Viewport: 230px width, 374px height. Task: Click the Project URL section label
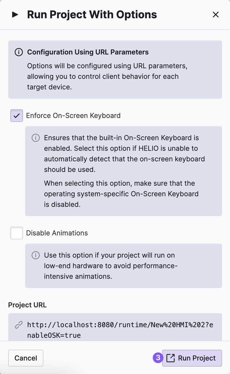(x=27, y=305)
